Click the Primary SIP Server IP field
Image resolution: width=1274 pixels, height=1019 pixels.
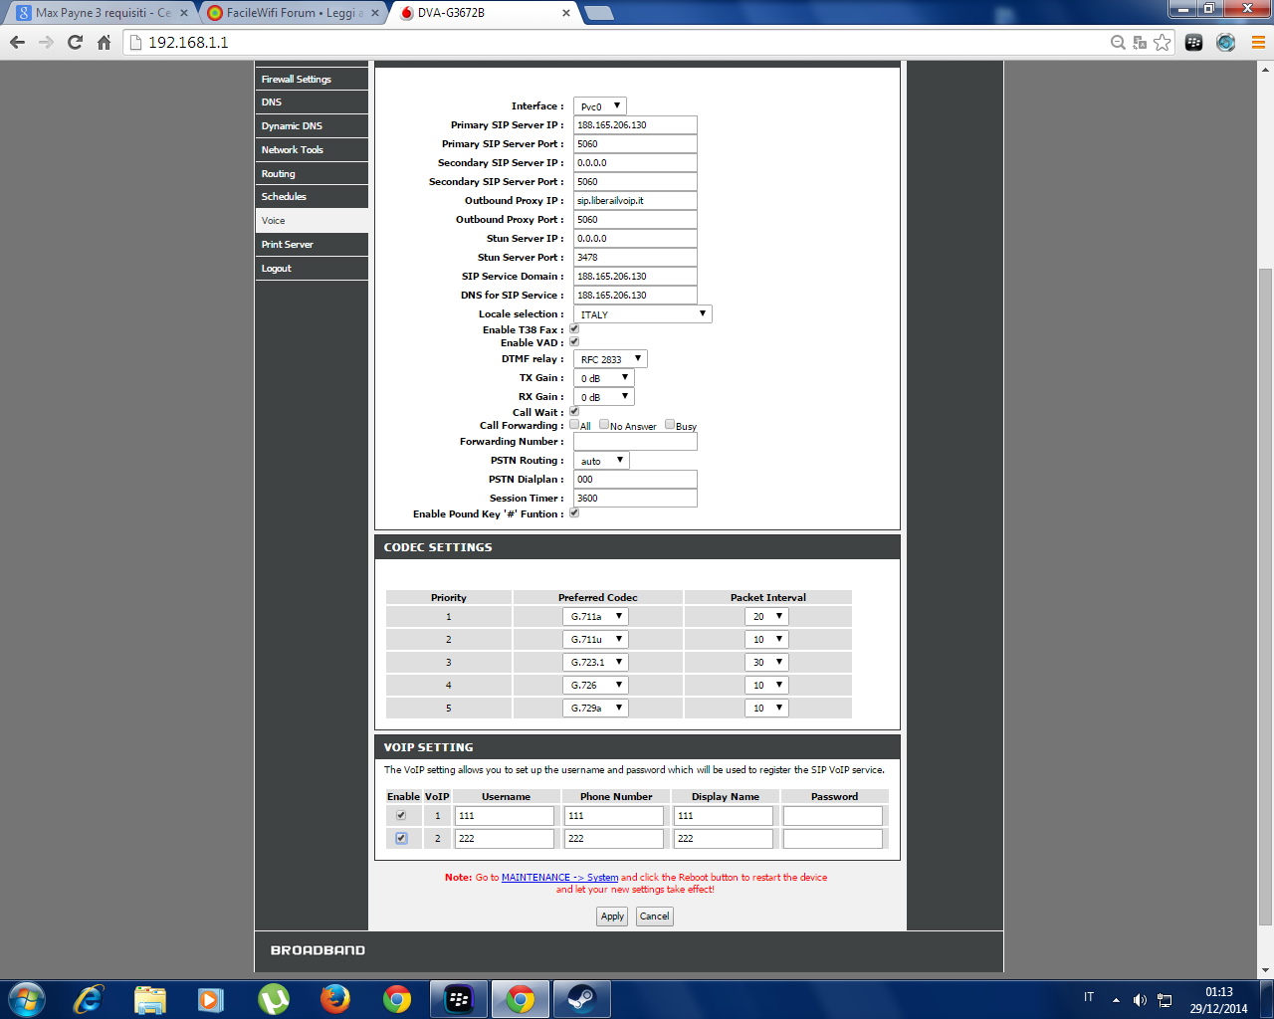coord(635,125)
